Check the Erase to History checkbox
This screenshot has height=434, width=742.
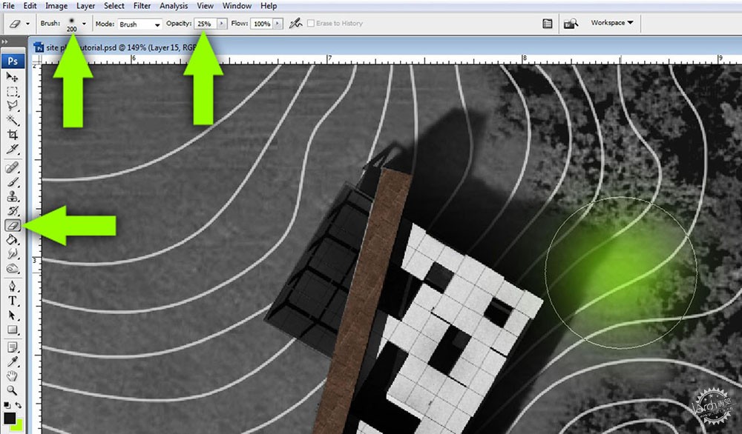311,23
